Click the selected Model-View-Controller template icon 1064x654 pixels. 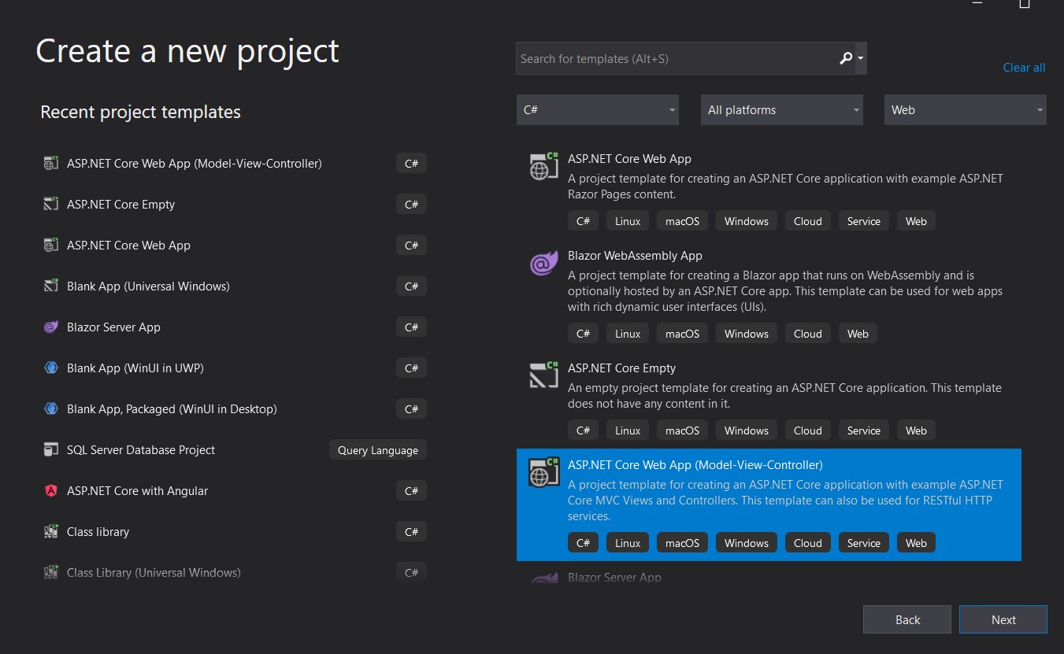click(x=544, y=472)
